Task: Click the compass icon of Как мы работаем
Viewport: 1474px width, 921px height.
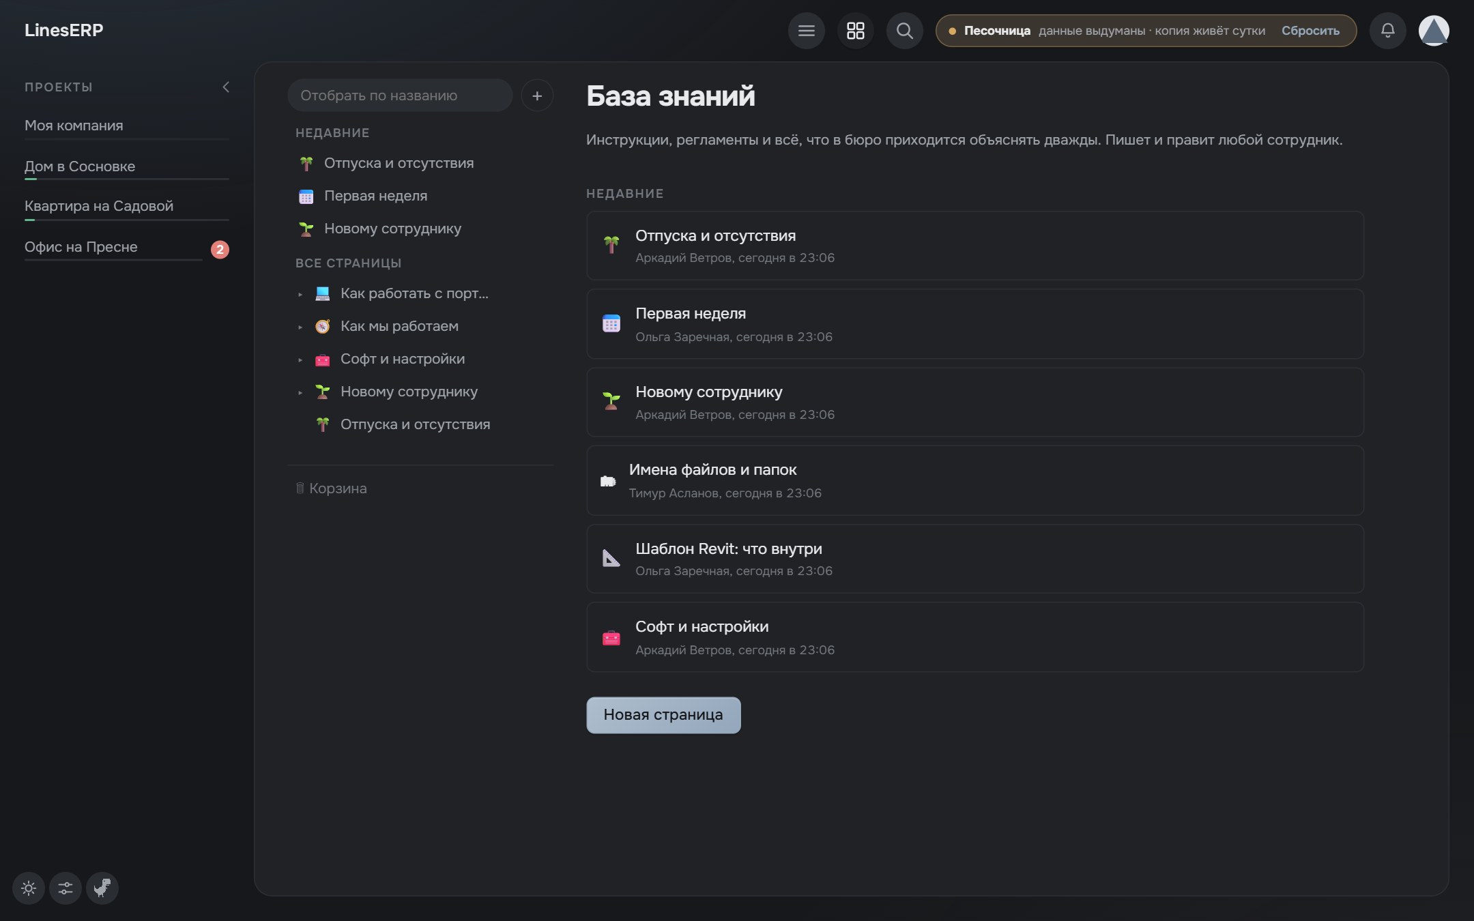Action: point(322,327)
